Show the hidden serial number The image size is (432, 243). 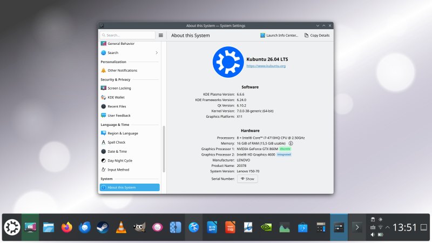tap(247, 179)
